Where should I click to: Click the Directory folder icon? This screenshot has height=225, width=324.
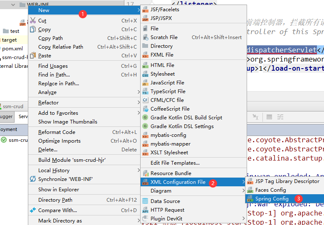(145, 46)
